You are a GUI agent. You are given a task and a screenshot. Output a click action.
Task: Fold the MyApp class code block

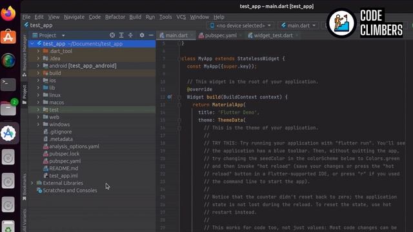point(179,59)
